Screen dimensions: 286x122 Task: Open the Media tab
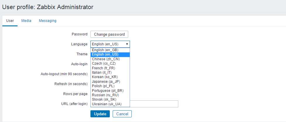tap(26, 21)
